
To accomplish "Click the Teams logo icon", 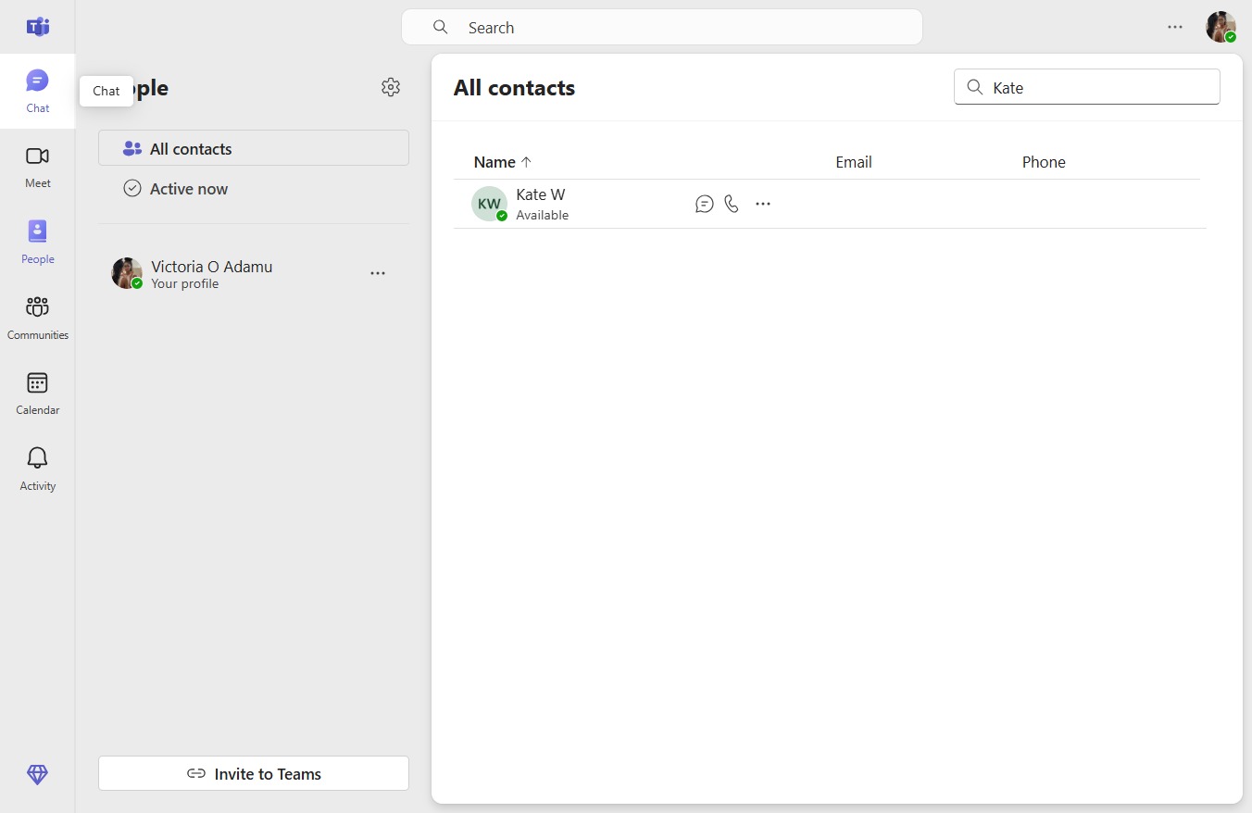I will tap(37, 27).
